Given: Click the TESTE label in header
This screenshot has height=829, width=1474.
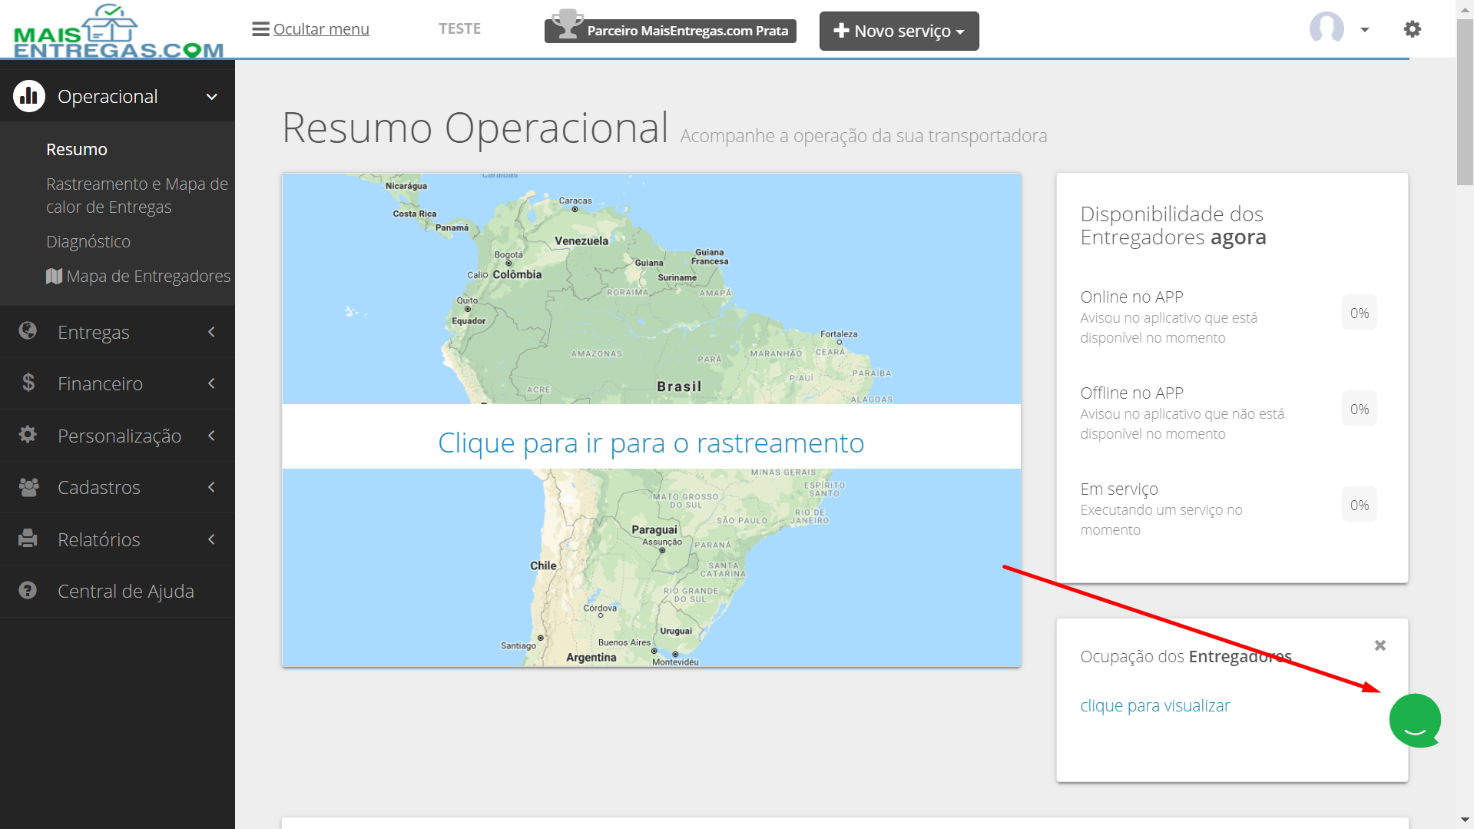Looking at the screenshot, I should [459, 29].
